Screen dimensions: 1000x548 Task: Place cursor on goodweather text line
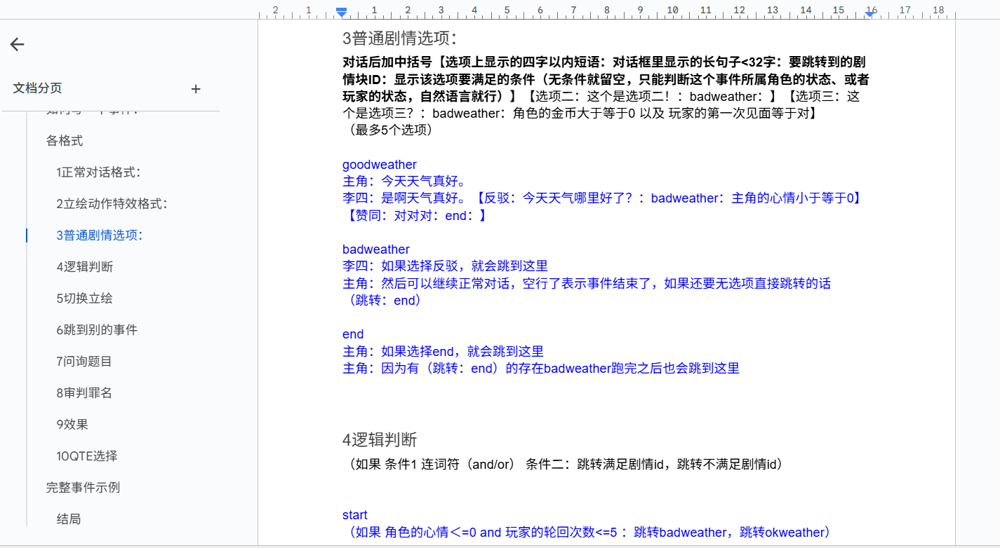(x=380, y=165)
